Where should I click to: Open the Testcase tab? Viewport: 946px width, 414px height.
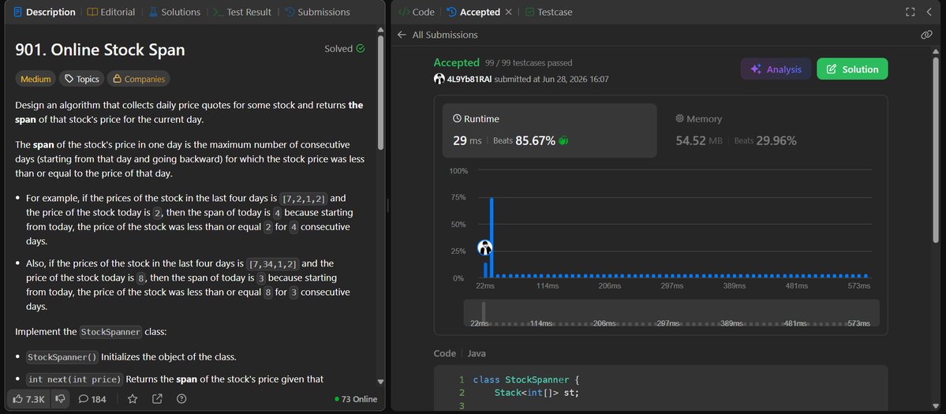pos(549,12)
